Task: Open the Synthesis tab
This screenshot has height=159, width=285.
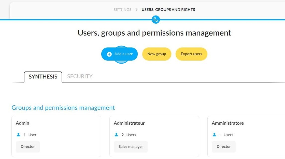Action: (43, 77)
